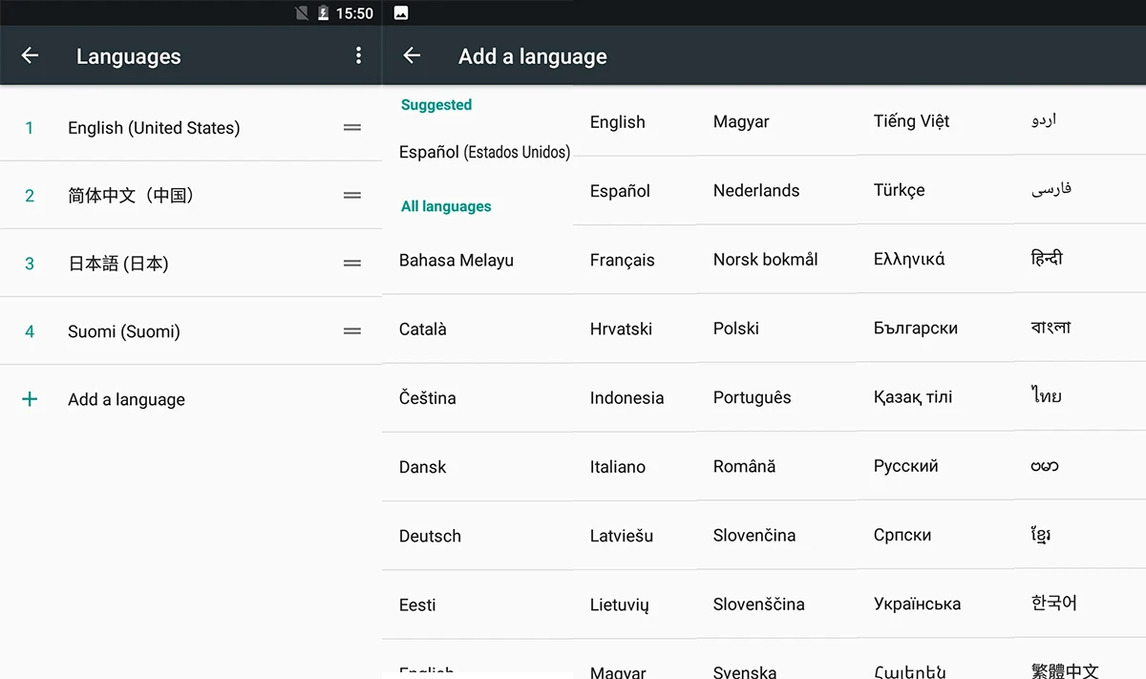Select the 简体中文 (中国) language row
This screenshot has height=679, width=1146.
pyautogui.click(x=191, y=195)
